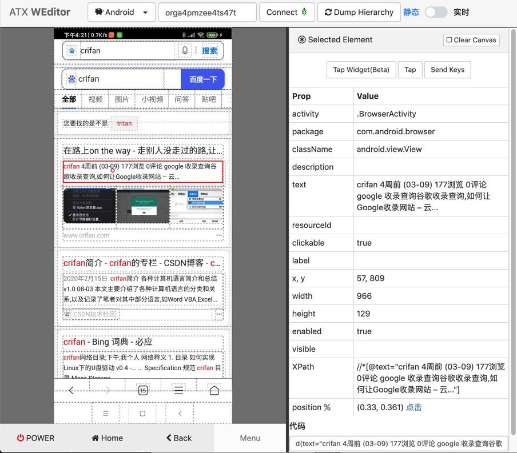This screenshot has width=517, height=453.
Task: Click the code snippet field under 代码
Action: 399,444
